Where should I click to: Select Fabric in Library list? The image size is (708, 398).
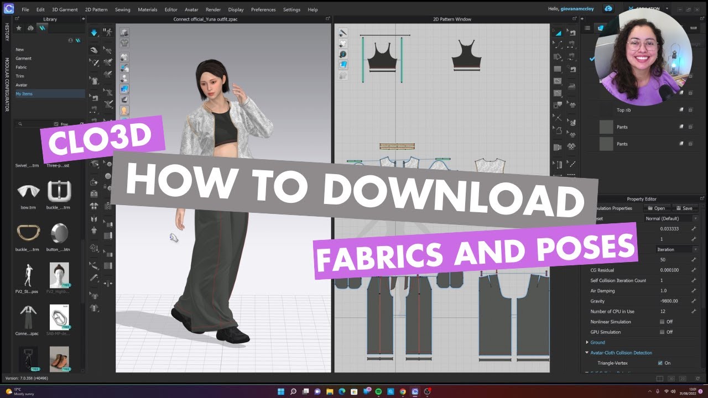tap(21, 67)
